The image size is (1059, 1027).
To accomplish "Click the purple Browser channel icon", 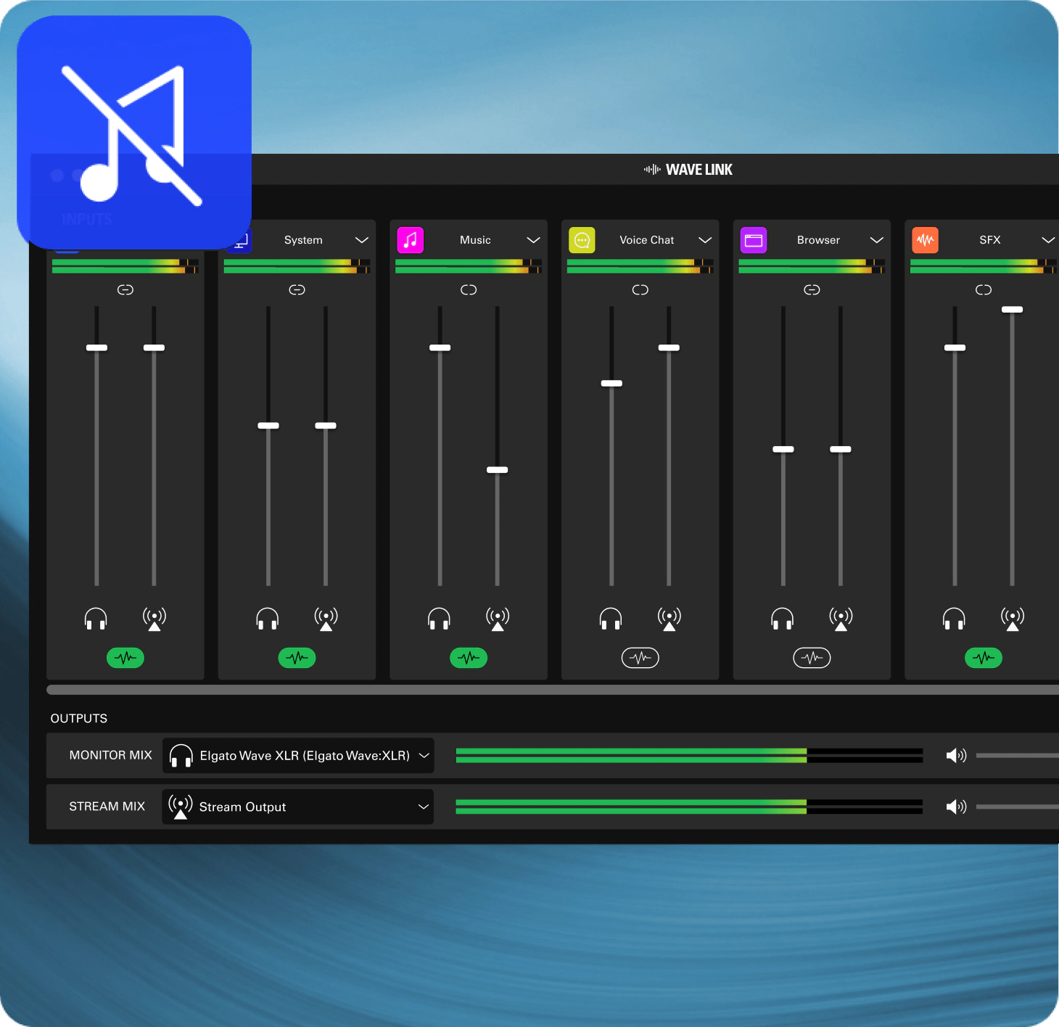I will click(754, 240).
